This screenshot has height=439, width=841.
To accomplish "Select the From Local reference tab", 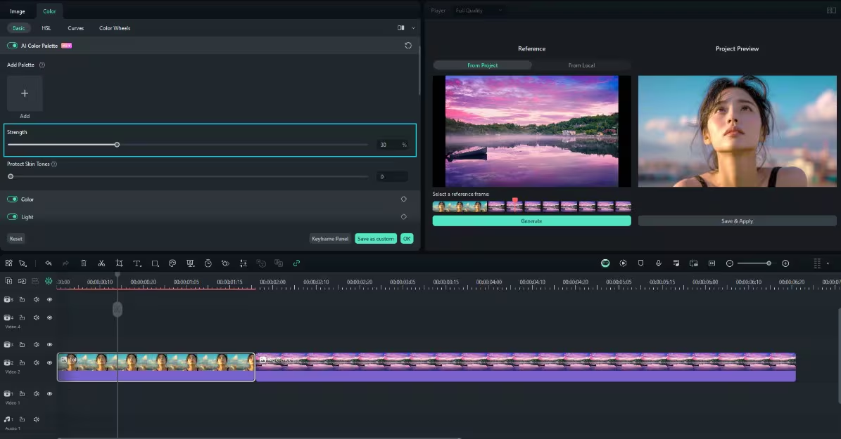I will coord(581,65).
